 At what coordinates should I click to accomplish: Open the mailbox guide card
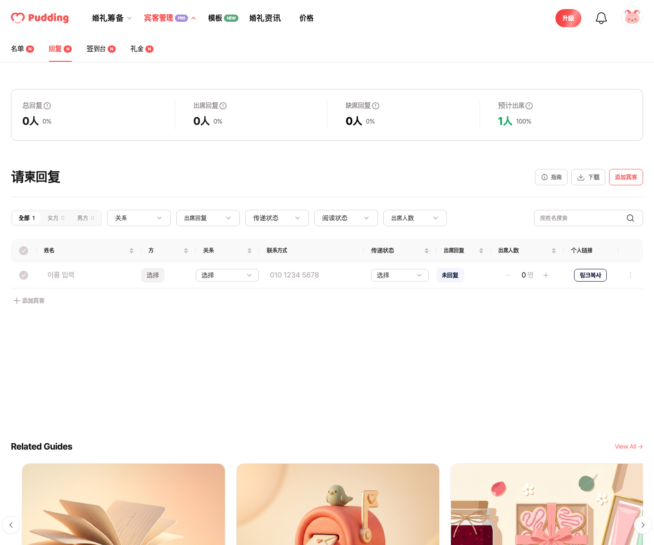(x=338, y=504)
